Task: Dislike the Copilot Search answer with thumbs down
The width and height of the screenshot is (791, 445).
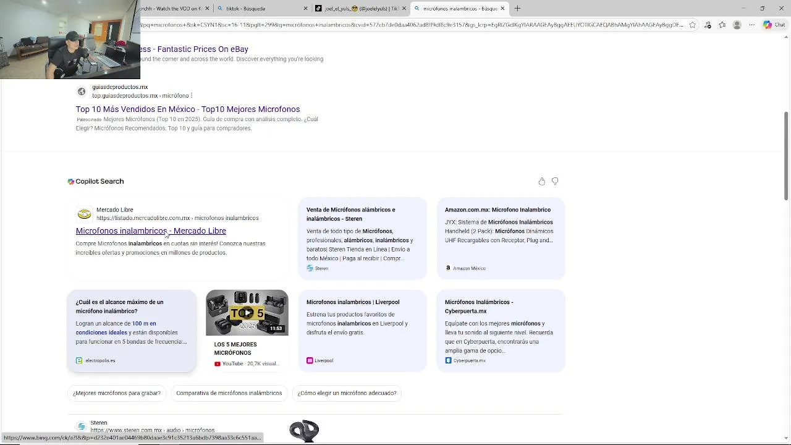Action: [x=555, y=181]
